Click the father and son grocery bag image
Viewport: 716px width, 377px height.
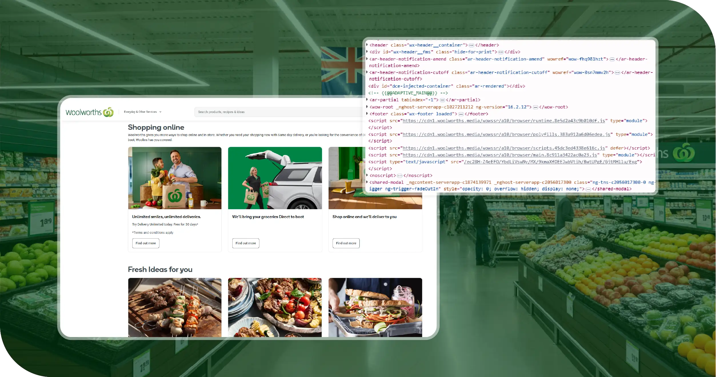tap(175, 178)
